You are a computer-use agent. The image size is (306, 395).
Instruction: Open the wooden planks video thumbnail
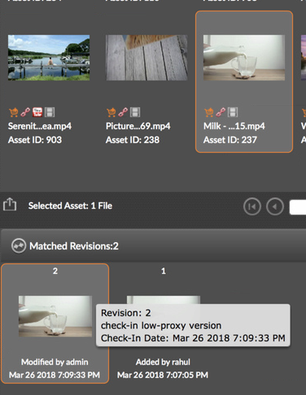pos(146,58)
